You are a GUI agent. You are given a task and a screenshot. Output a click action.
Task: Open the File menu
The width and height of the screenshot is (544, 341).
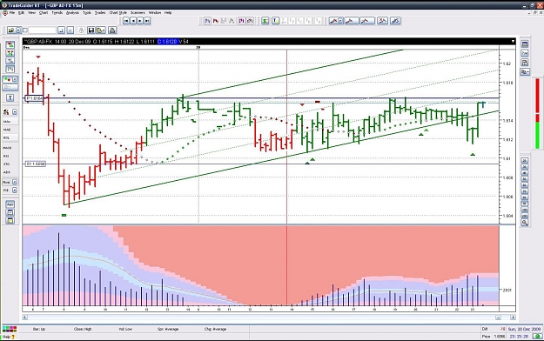click(12, 12)
